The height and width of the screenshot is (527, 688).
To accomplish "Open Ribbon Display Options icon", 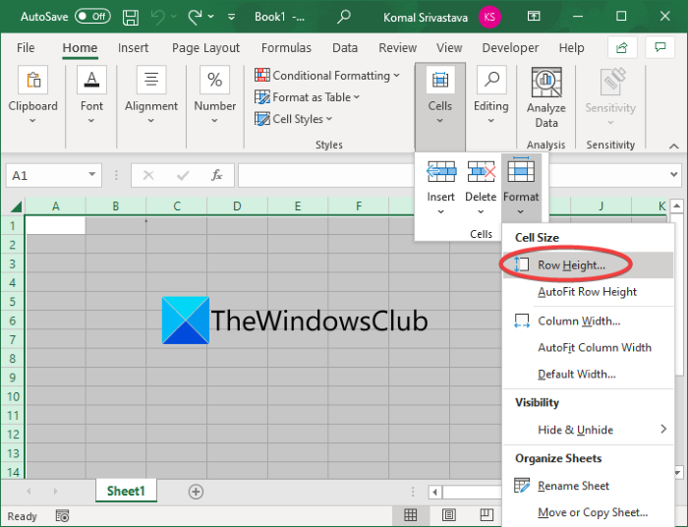I will 534,17.
